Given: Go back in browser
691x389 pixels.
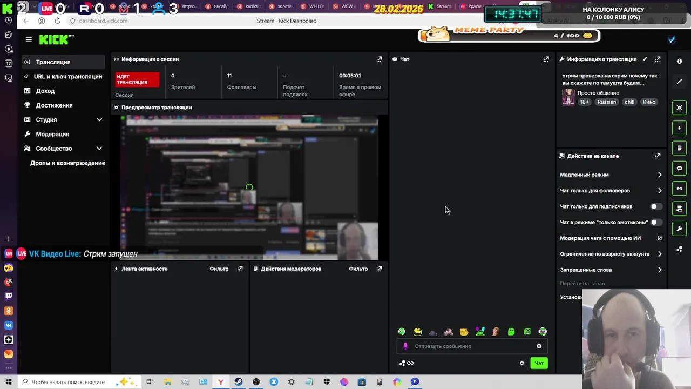Looking at the screenshot, I should [x=26, y=21].
